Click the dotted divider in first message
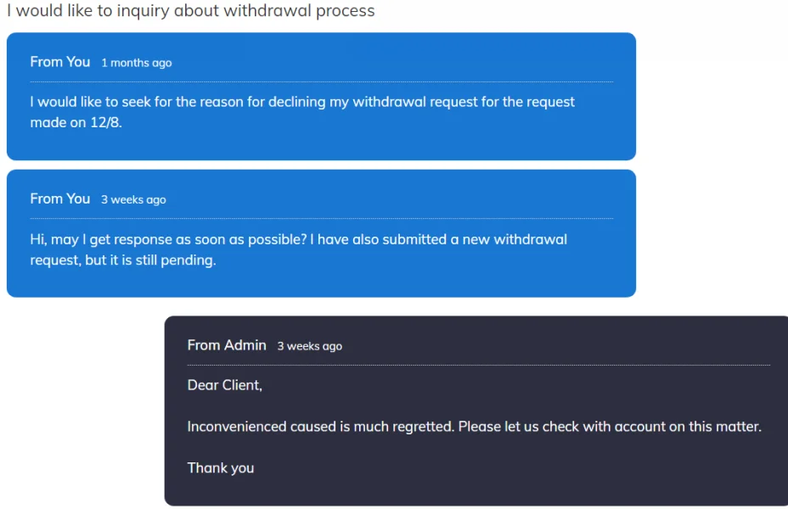 [321, 81]
